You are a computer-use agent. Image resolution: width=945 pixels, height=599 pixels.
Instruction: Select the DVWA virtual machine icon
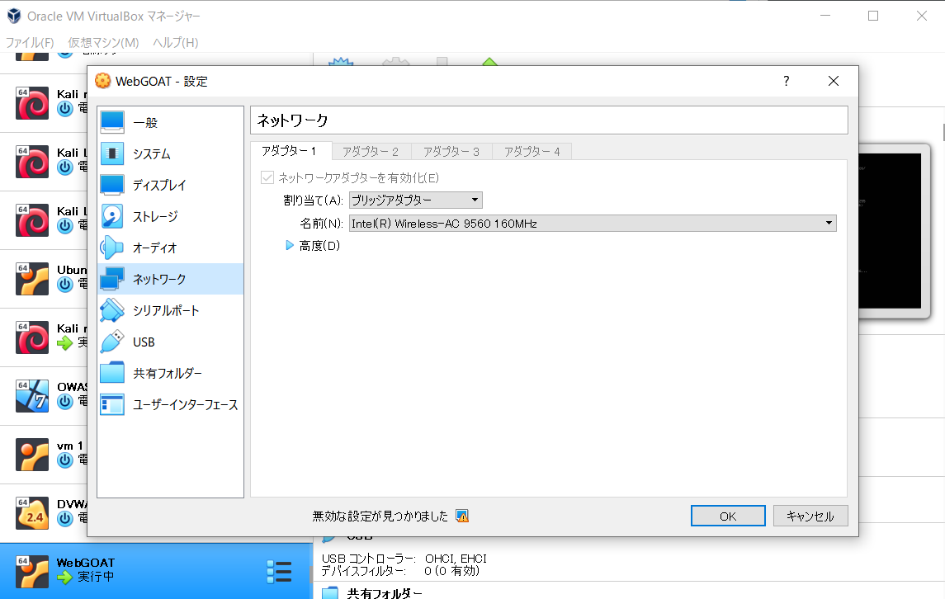point(32,513)
